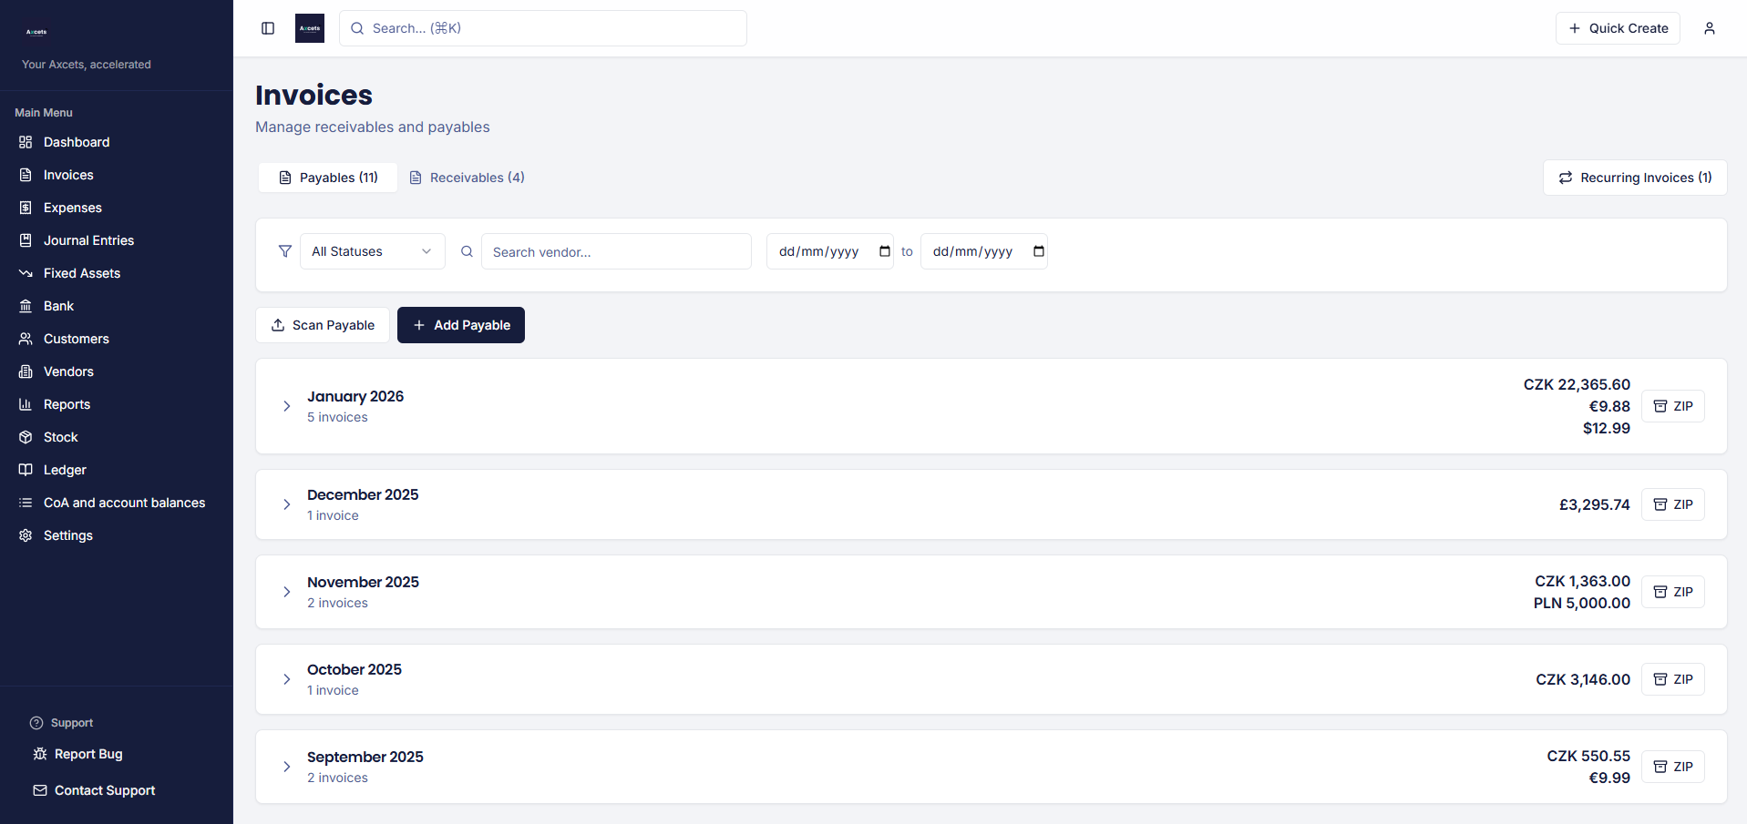Click the Stock box icon

[x=26, y=437]
